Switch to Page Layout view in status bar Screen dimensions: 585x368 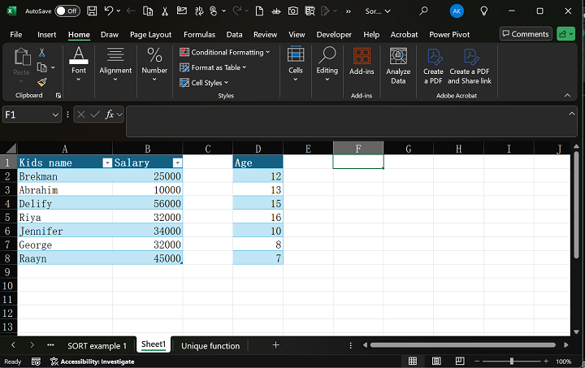click(435, 361)
